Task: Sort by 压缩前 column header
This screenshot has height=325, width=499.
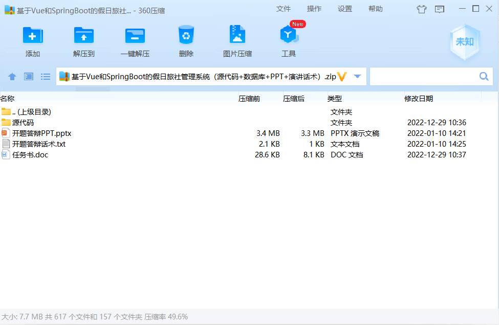Action: point(249,99)
